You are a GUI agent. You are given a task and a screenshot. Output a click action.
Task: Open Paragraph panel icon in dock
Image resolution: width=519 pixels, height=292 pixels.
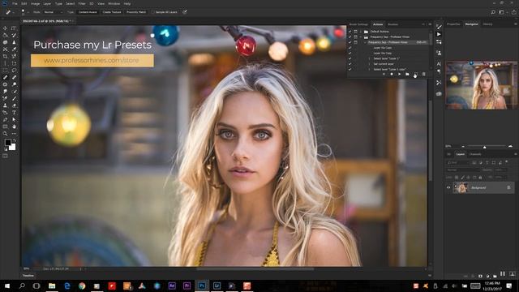[439, 71]
